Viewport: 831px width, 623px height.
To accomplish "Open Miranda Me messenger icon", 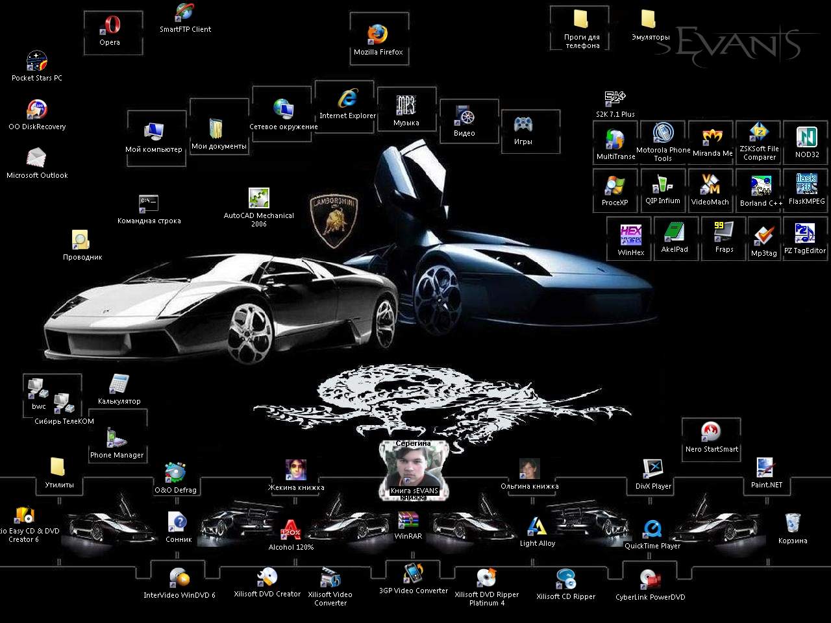I will pos(712,136).
